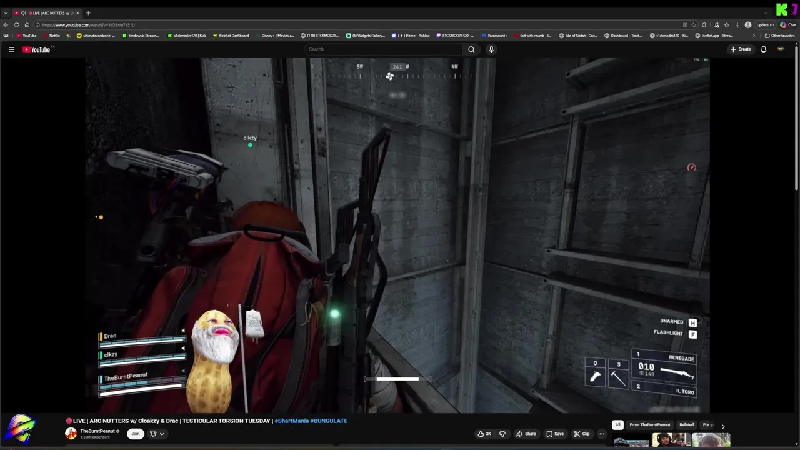The height and width of the screenshot is (450, 800).
Task: Click the browser Update button
Action: [x=764, y=25]
